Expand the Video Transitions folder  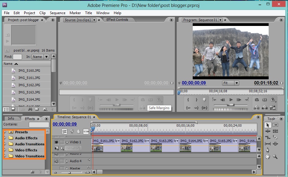(5, 156)
